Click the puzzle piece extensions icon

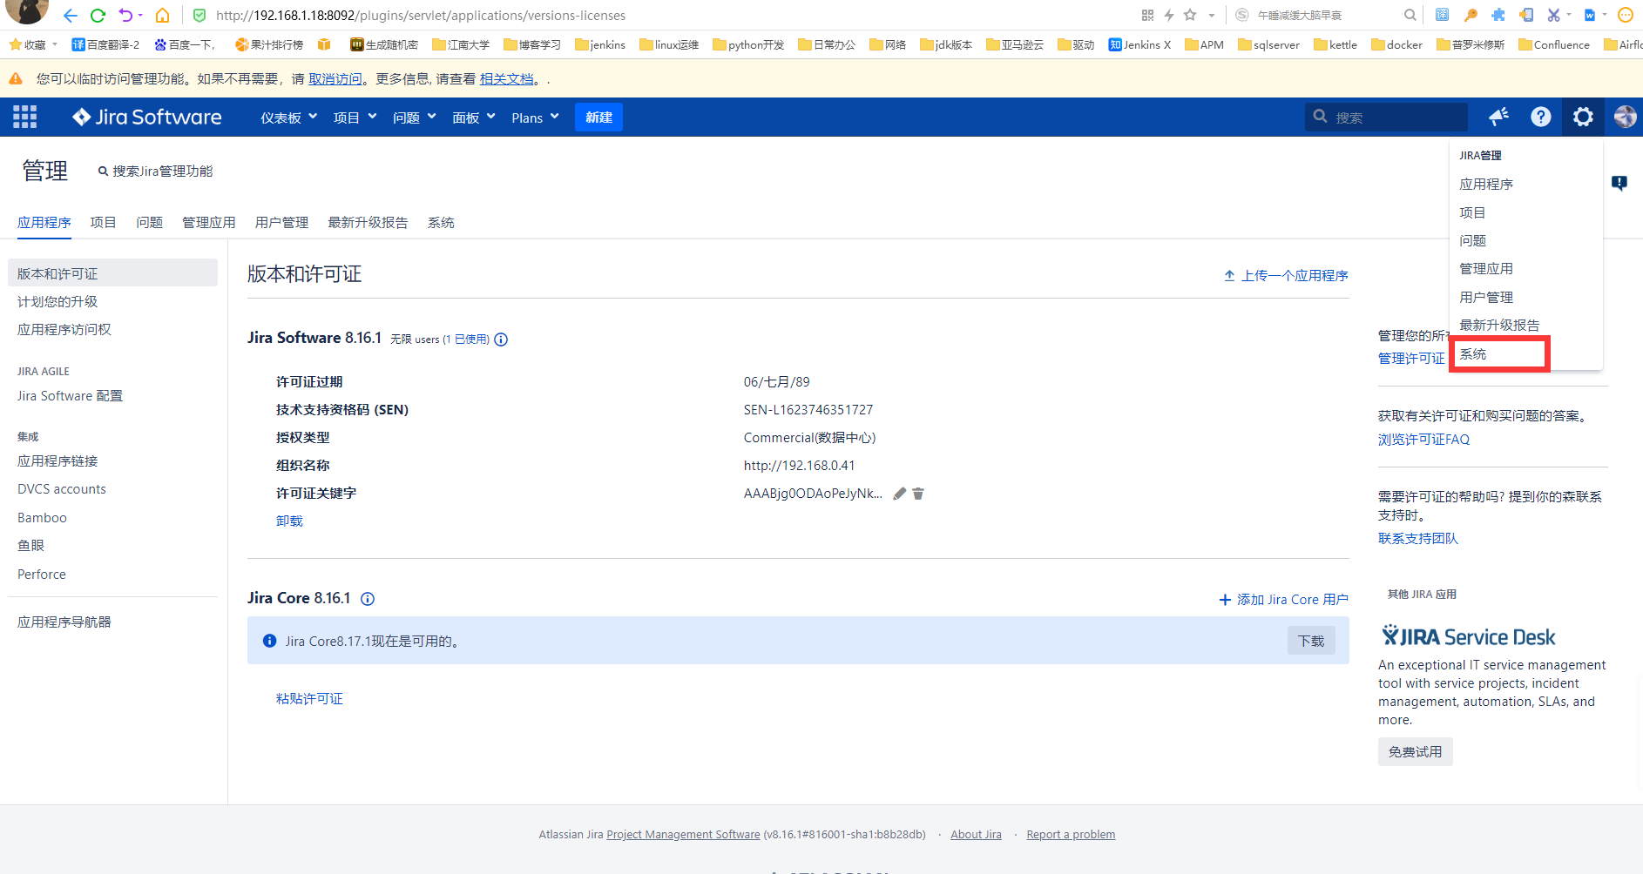[1498, 15]
